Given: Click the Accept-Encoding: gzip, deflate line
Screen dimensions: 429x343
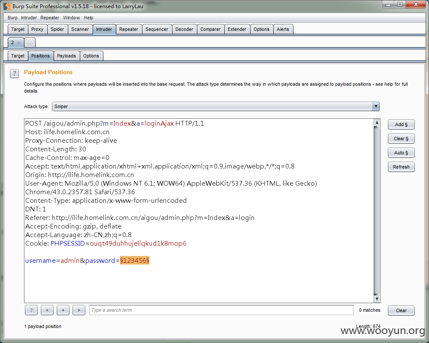Looking at the screenshot, I should pyautogui.click(x=73, y=226).
